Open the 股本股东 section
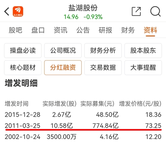 [143, 51]
